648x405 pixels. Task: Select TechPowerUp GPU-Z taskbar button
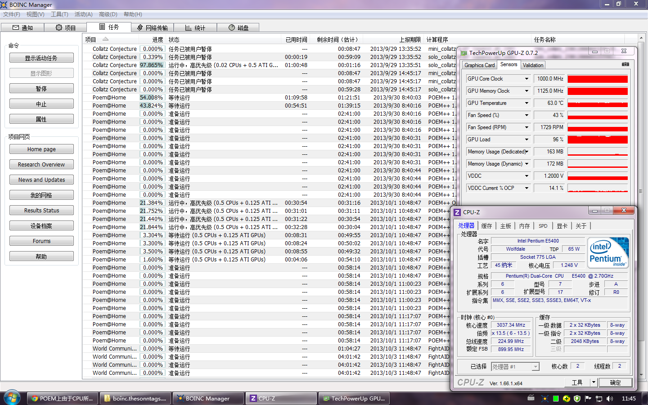coord(354,398)
